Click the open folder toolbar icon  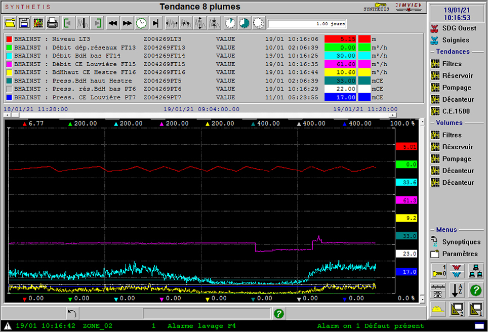[10, 23]
